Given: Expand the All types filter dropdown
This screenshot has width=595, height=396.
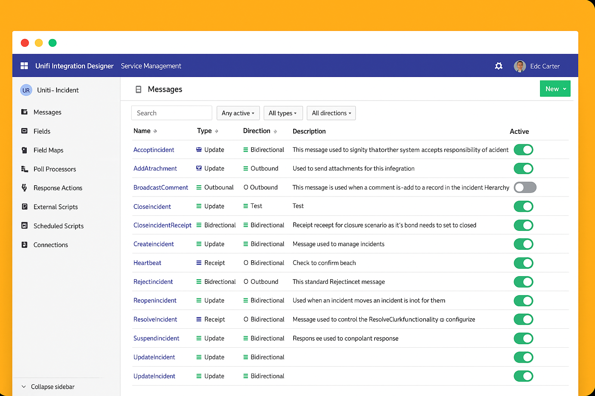Looking at the screenshot, I should (x=283, y=113).
